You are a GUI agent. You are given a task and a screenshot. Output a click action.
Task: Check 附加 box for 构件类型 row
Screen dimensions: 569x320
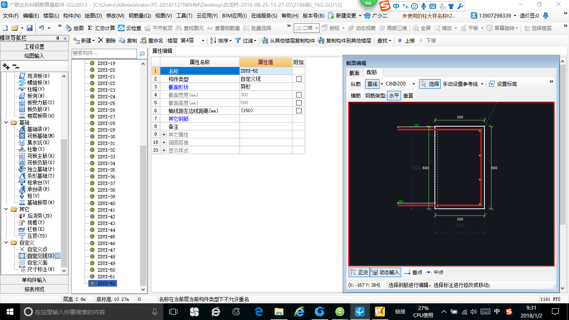pos(299,79)
